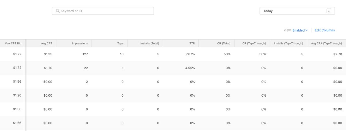Sort by CR (Tap-Through) column header

click(252, 43)
